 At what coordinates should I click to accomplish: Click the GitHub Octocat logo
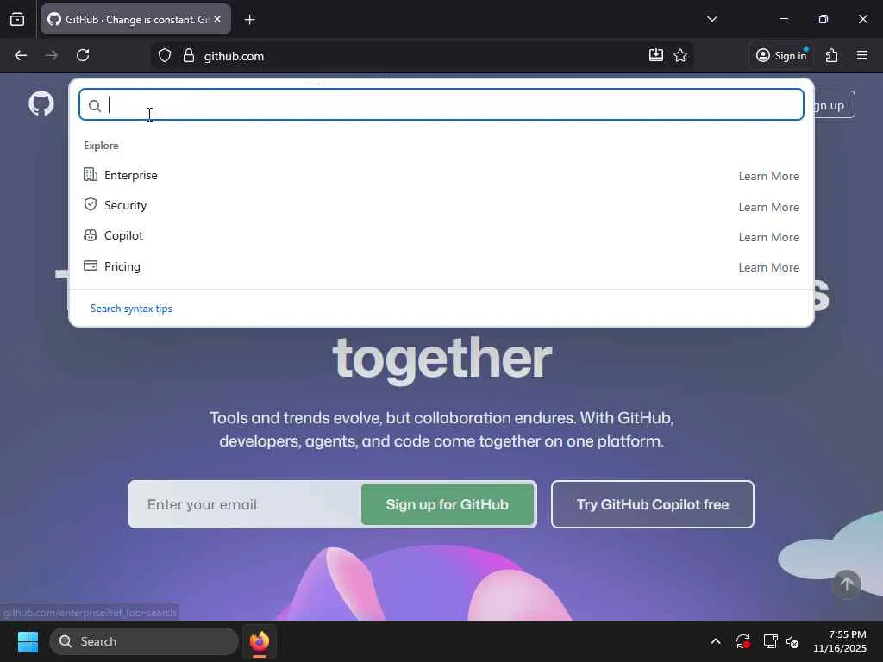click(41, 103)
